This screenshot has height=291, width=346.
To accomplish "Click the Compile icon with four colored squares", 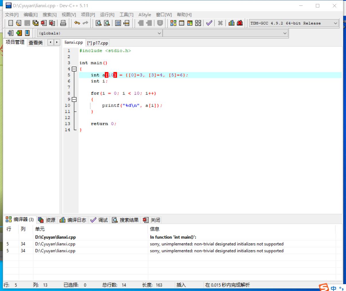I will [173, 23].
